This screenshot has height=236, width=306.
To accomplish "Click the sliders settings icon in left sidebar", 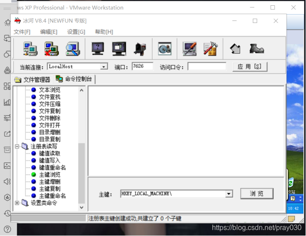I will click(7, 118).
